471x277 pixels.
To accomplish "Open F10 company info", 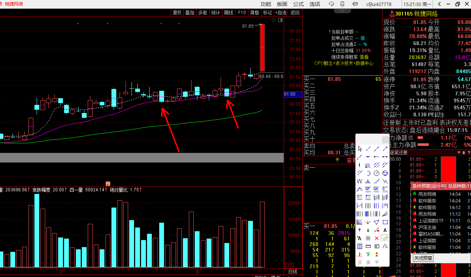I will click(x=242, y=13).
